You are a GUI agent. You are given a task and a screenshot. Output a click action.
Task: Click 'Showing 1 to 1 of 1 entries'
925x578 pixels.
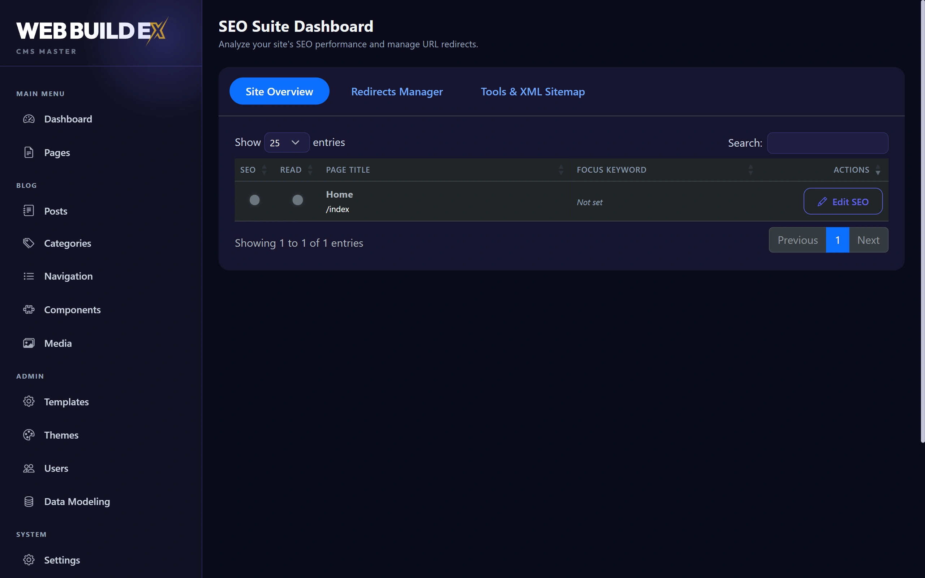[x=299, y=243]
